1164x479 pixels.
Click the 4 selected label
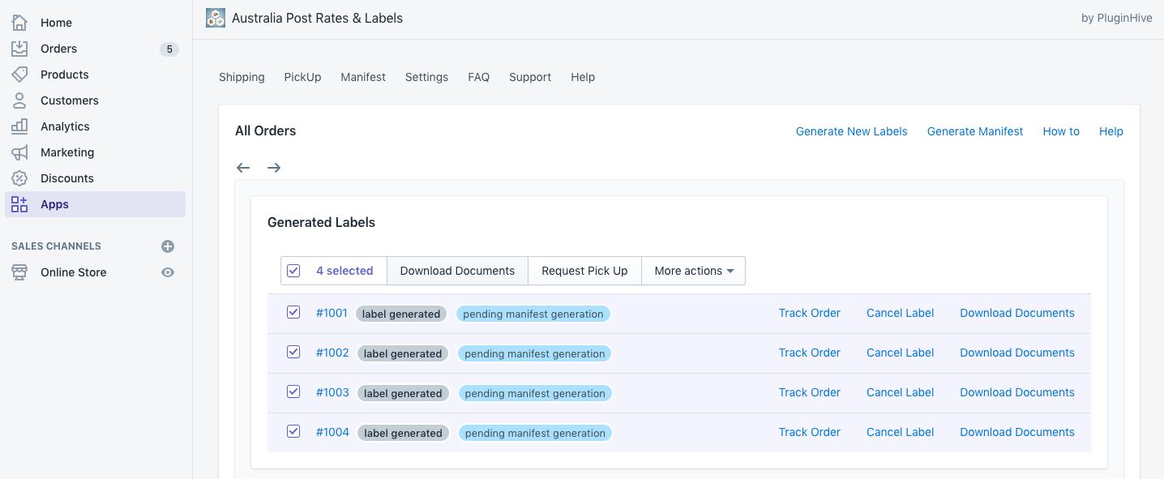[344, 271]
